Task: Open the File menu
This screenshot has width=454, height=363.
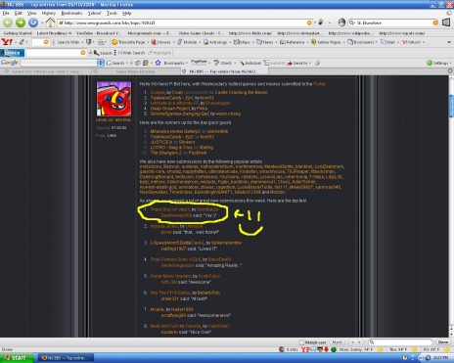Action: pyautogui.click(x=6, y=13)
